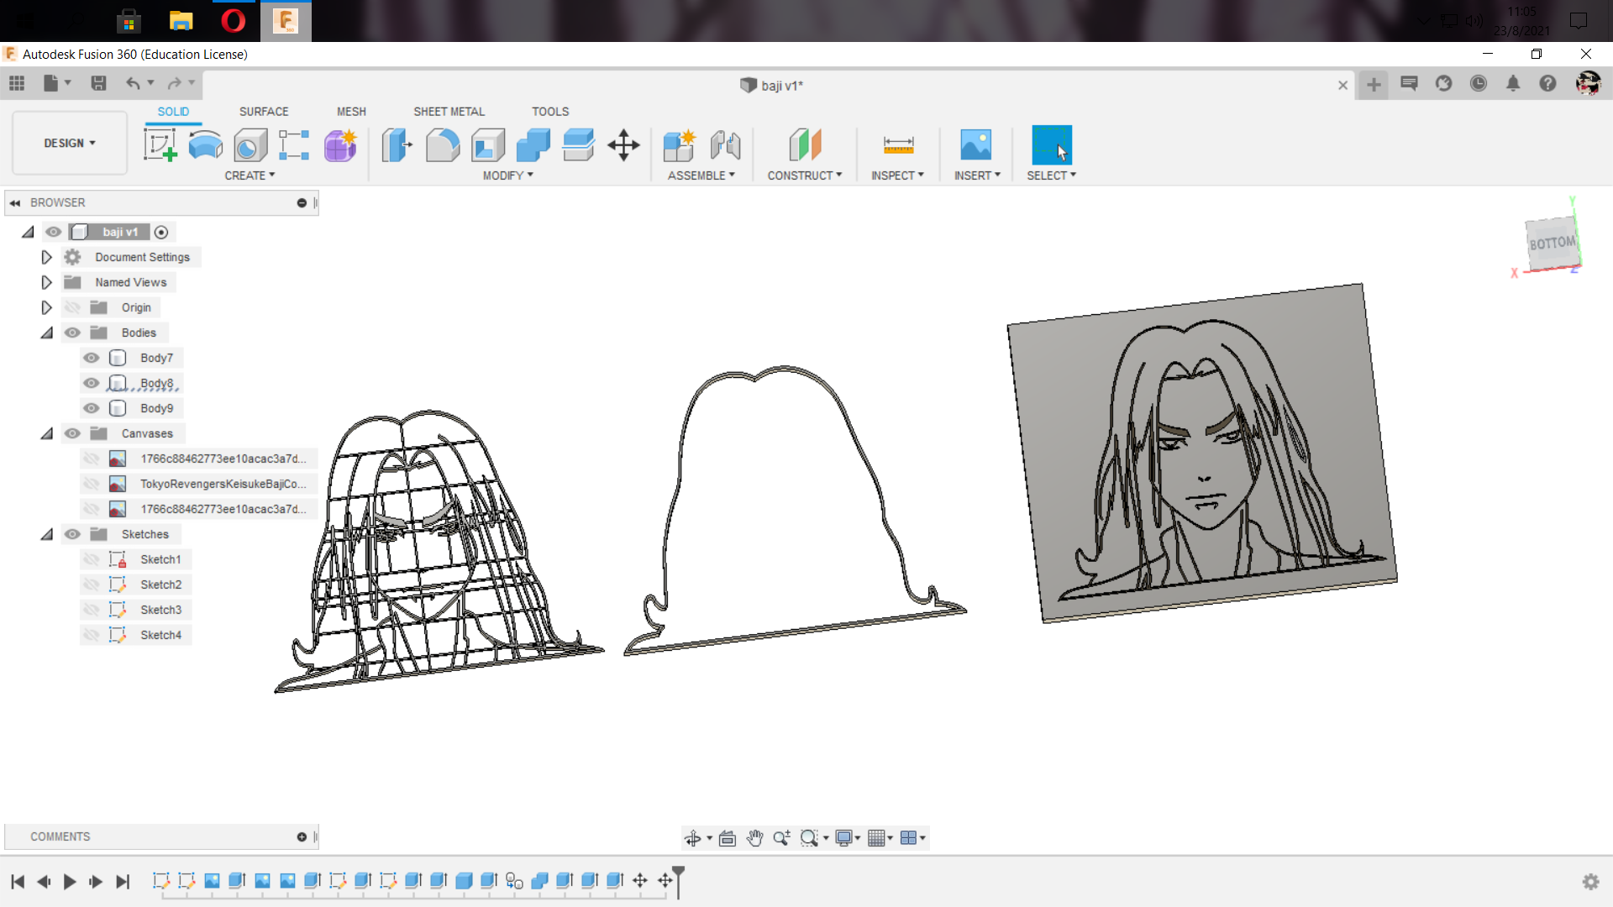1613x907 pixels.
Task: Select the Joint tool
Action: click(x=725, y=144)
